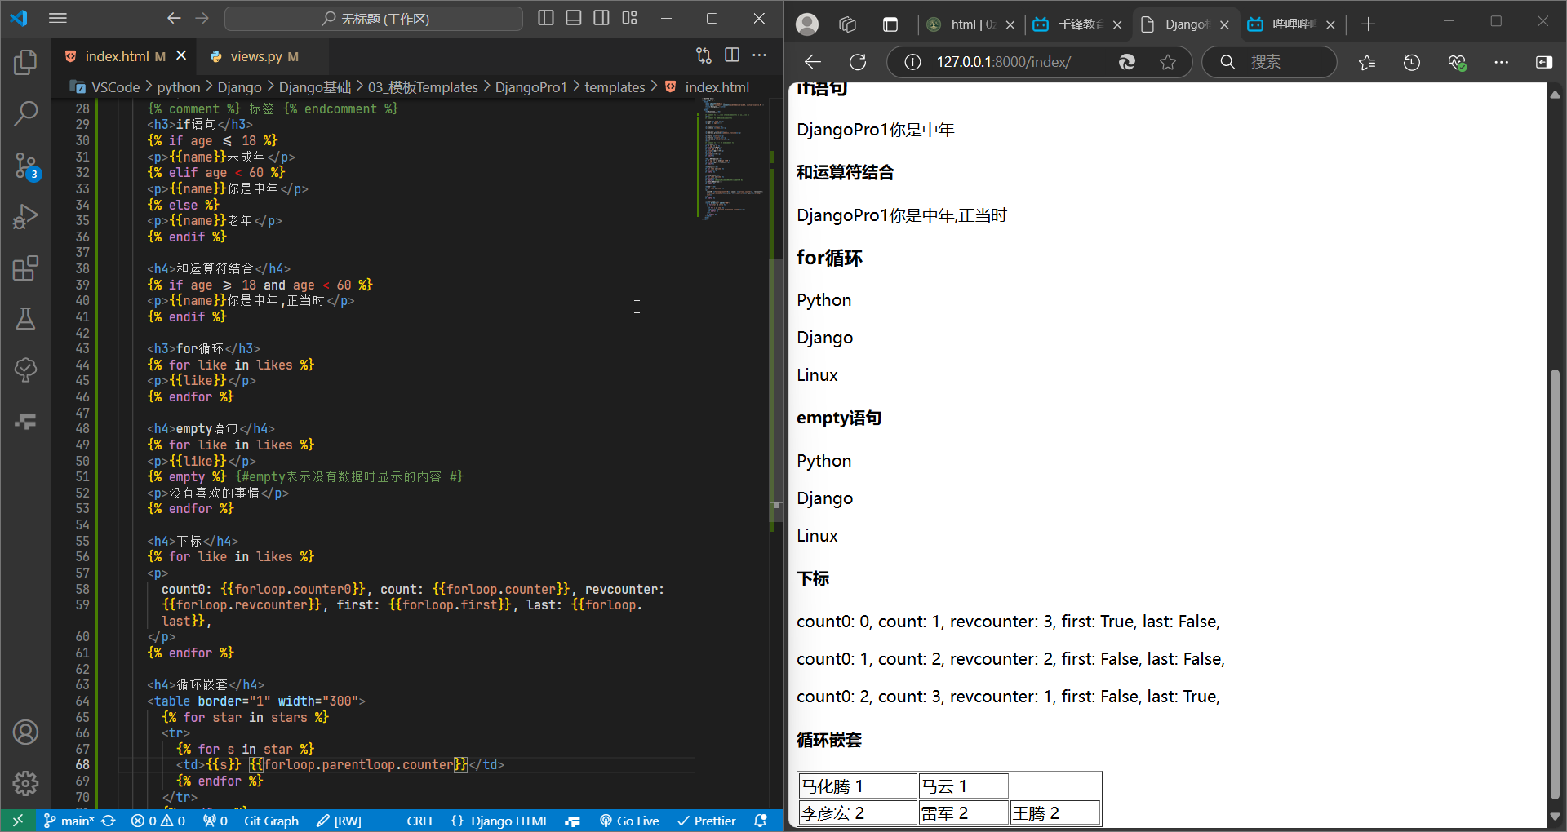Refresh the browser page
Screen dimensions: 1567x832
858,62
